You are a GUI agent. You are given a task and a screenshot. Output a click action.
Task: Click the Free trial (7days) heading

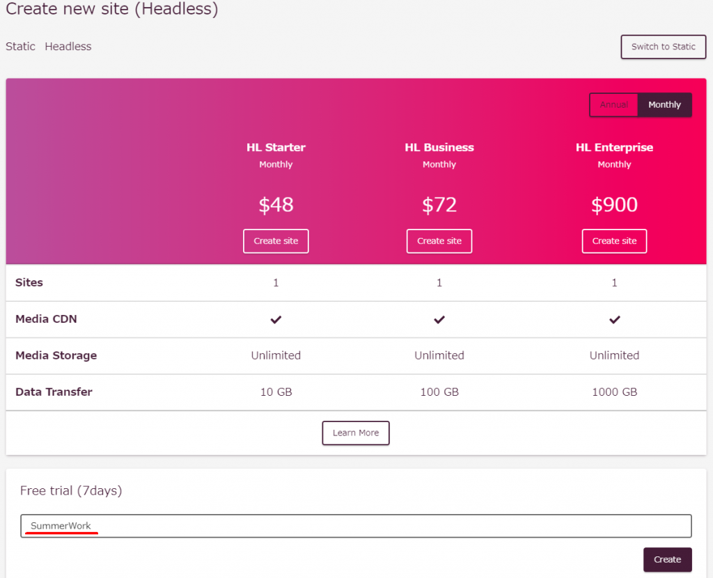(x=70, y=490)
